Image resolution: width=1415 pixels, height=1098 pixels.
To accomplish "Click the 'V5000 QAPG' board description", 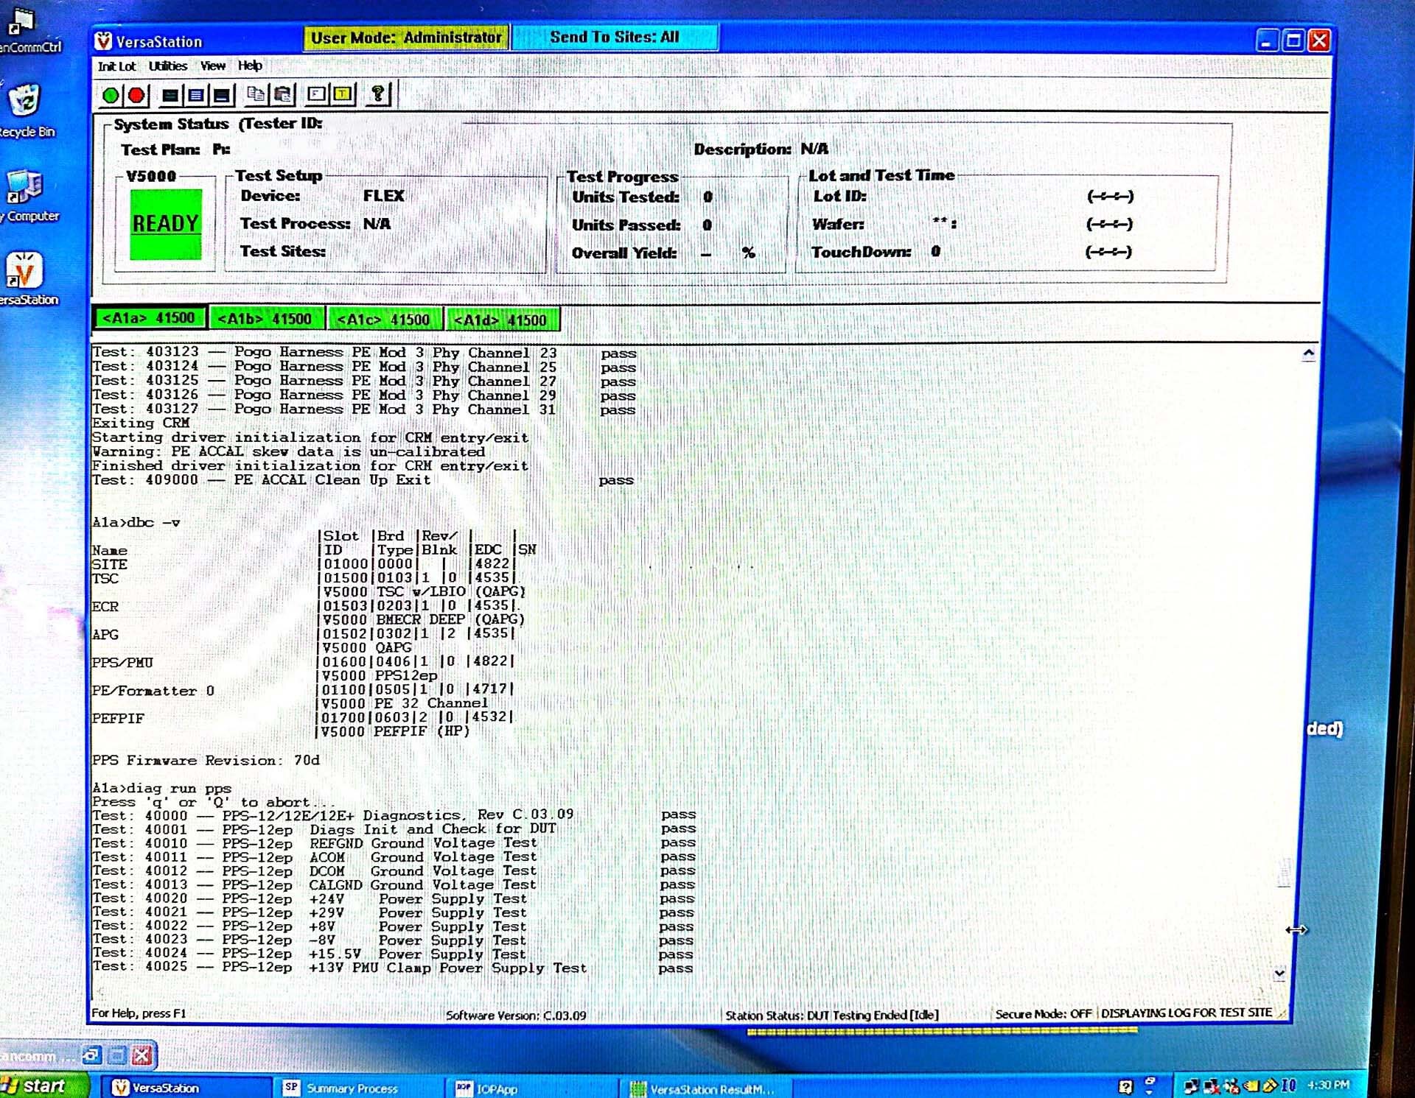I will [367, 647].
